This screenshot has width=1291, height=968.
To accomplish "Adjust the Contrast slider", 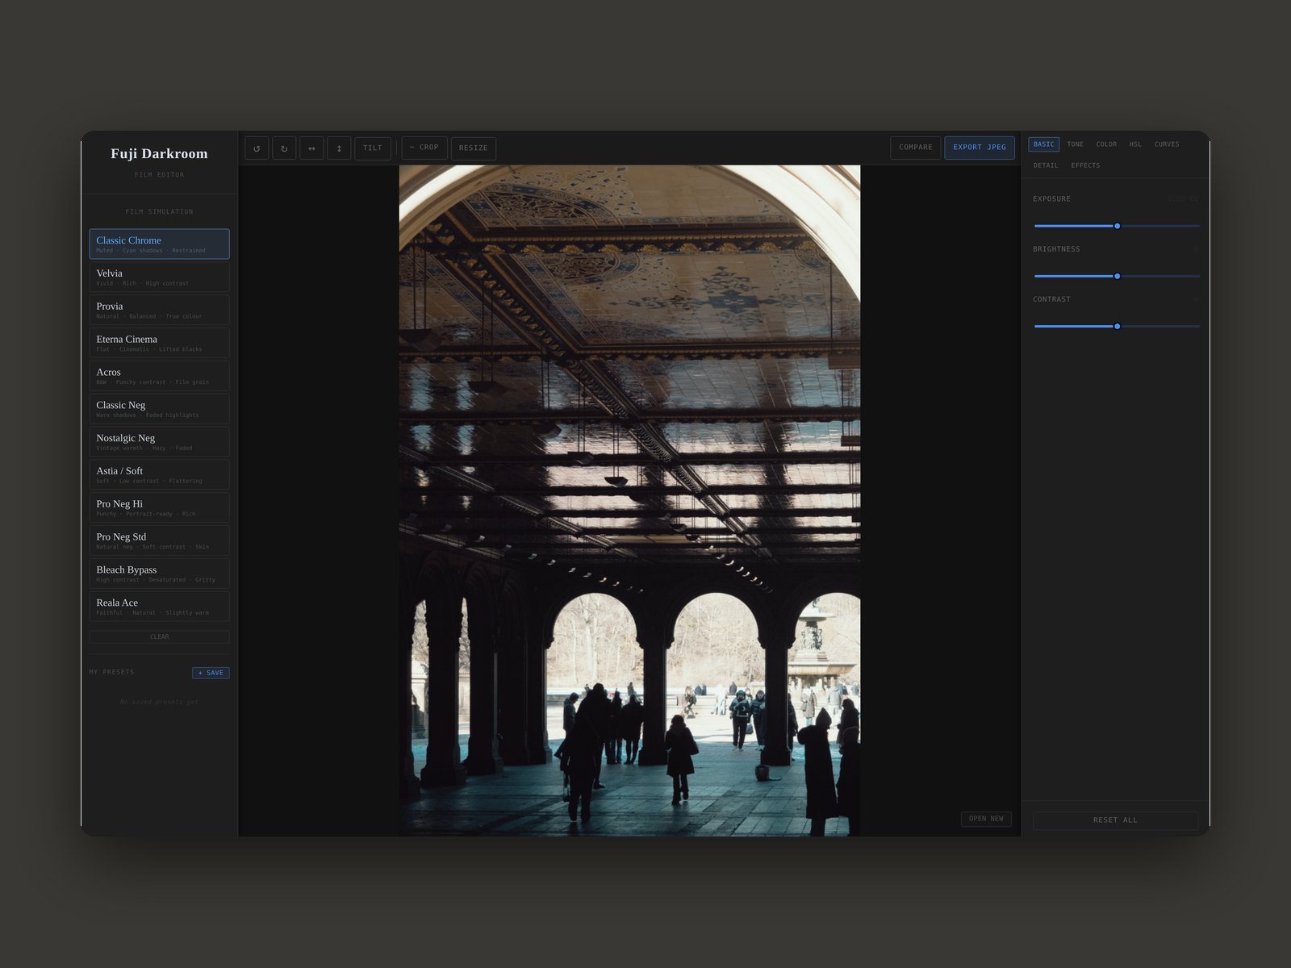I will (1117, 327).
